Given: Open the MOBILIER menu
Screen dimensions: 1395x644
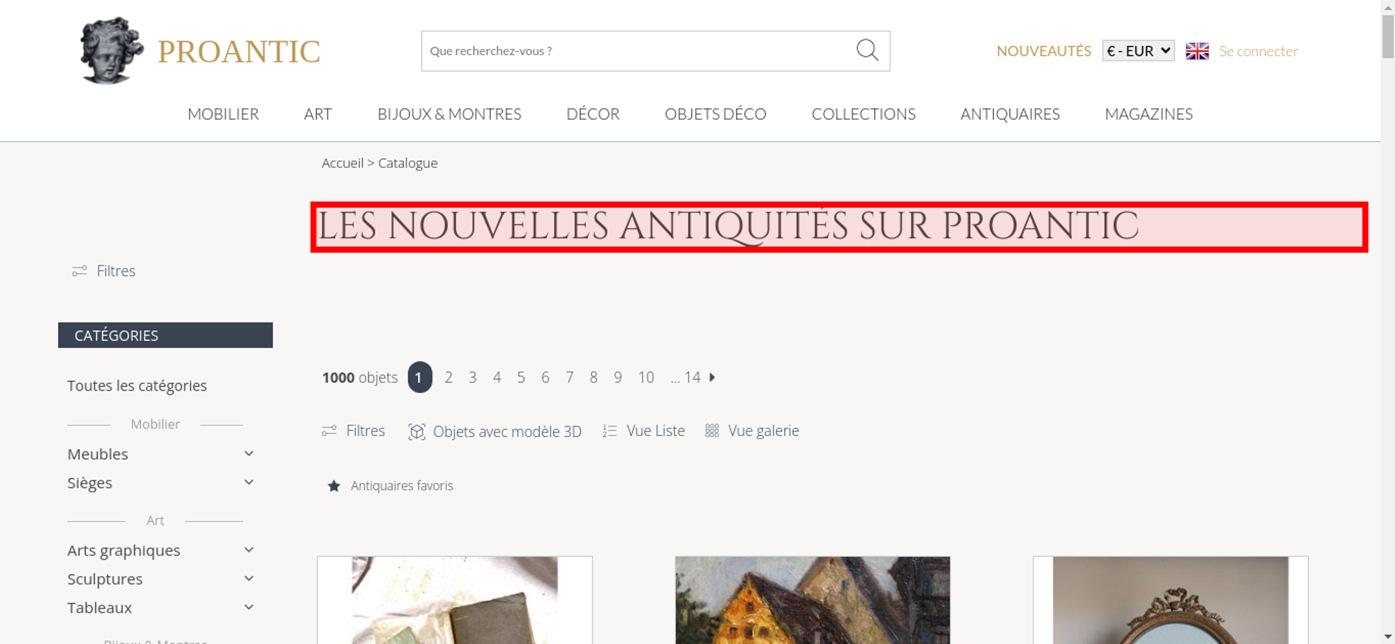Looking at the screenshot, I should (223, 114).
